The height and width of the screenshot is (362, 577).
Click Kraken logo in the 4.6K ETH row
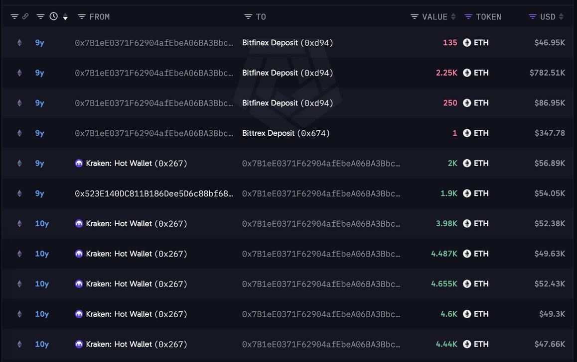79,314
